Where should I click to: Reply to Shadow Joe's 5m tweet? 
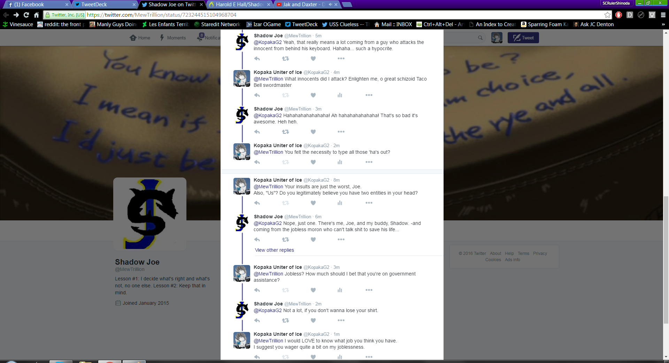tap(257, 59)
